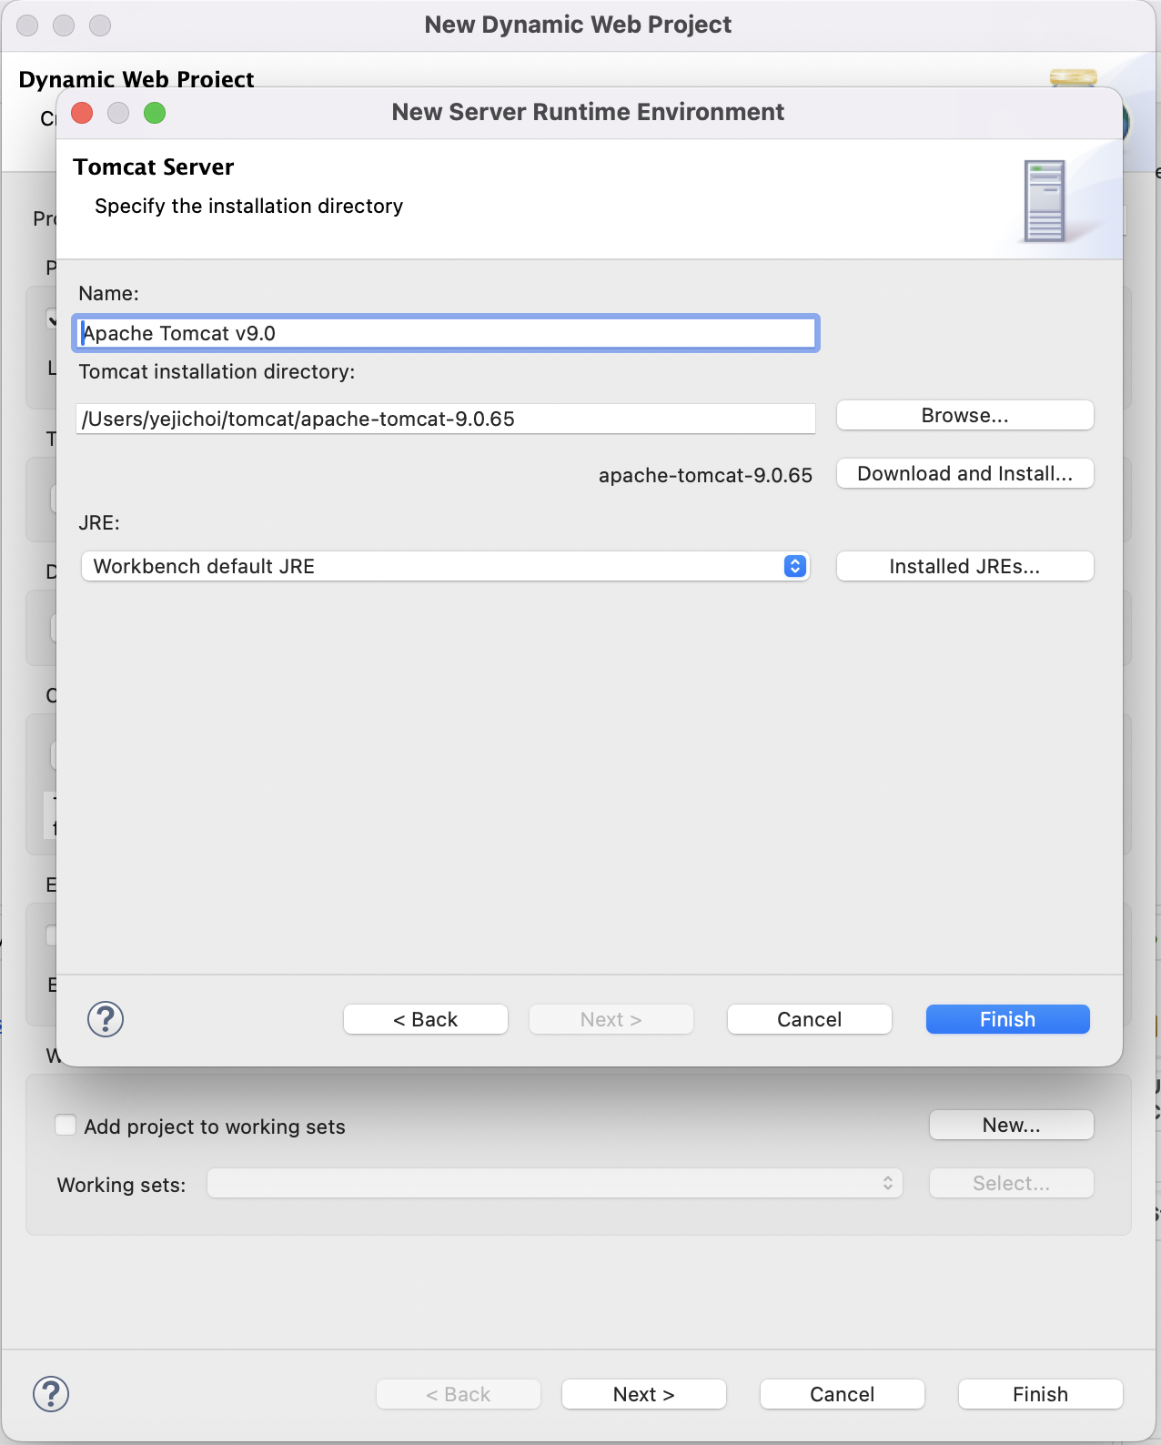Viewport: 1161px width, 1445px height.
Task: Click the Tomcat installation directory label
Action: 217,371
